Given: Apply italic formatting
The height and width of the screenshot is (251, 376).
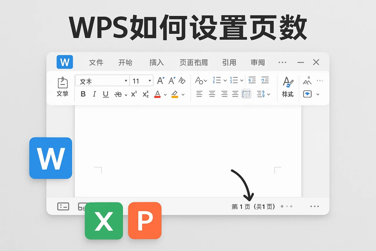Looking at the screenshot, I should pos(94,94).
